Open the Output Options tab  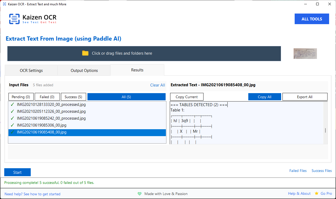click(x=84, y=70)
